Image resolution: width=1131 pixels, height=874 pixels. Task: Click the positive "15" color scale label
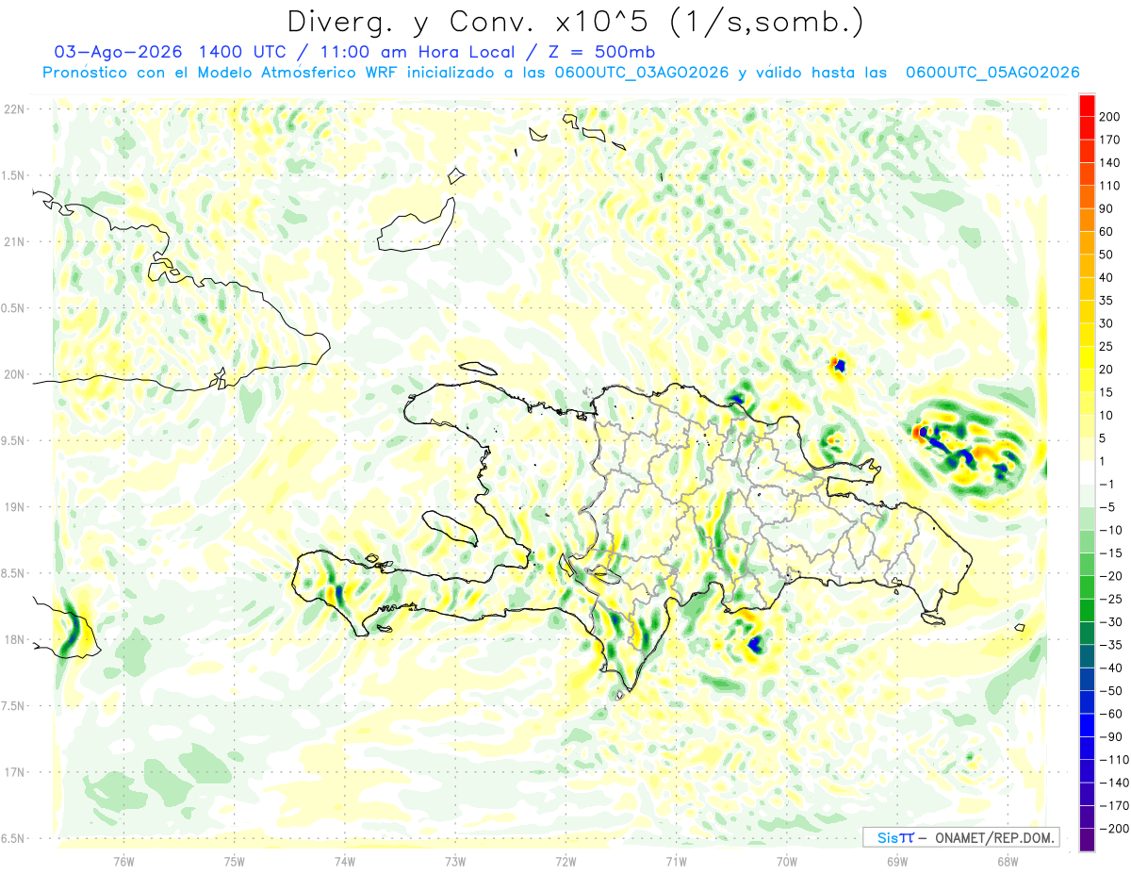[x=1106, y=392]
